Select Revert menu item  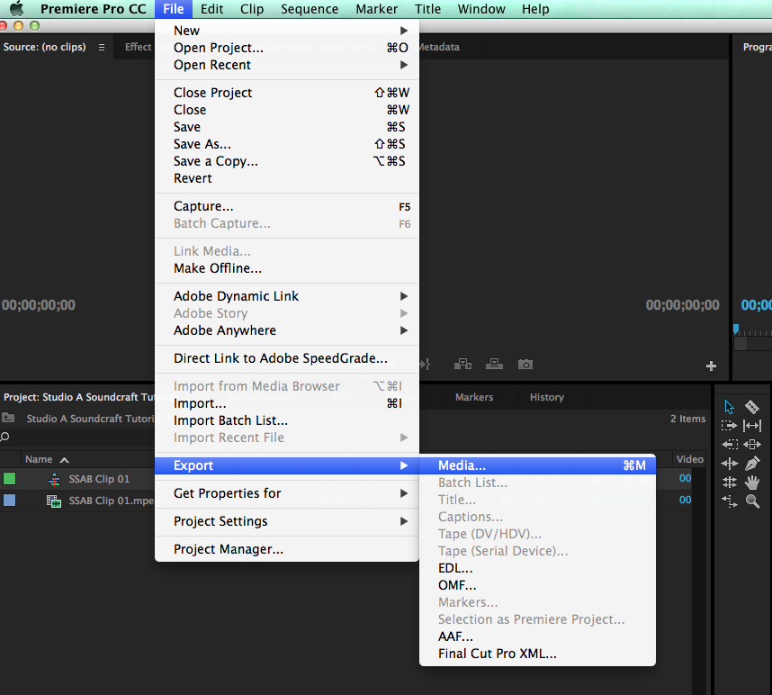pos(286,178)
